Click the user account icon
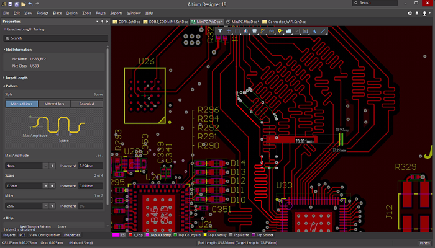 coord(424,13)
